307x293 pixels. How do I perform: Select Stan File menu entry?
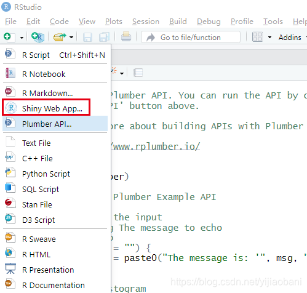[x=55, y=204]
